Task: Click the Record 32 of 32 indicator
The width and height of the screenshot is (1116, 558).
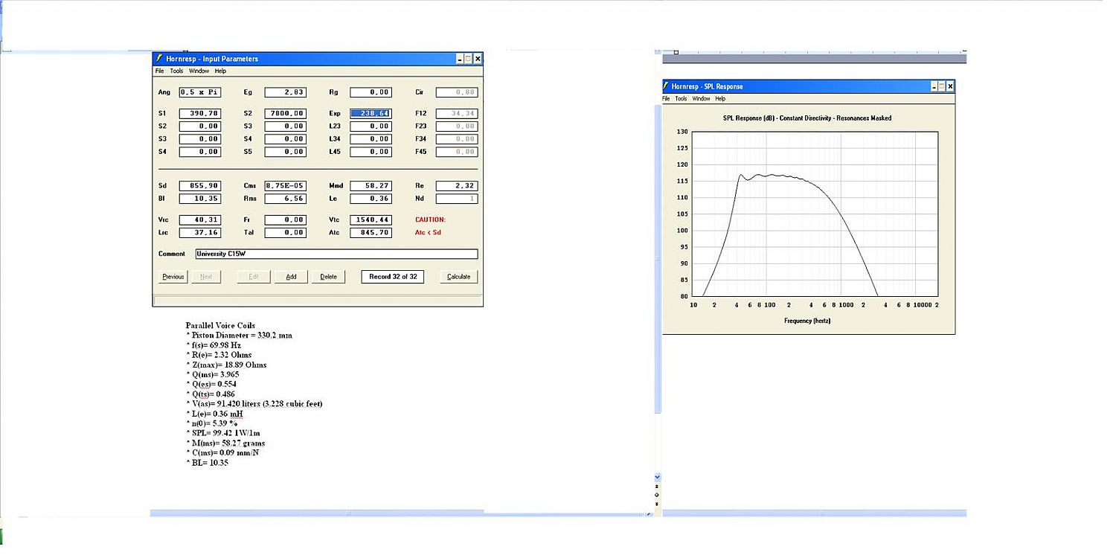Action: click(x=393, y=277)
